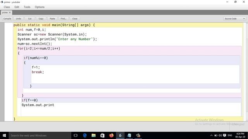Launch Firefox from taskbar
The width and height of the screenshot is (248, 139).
pyautogui.click(x=111, y=136)
